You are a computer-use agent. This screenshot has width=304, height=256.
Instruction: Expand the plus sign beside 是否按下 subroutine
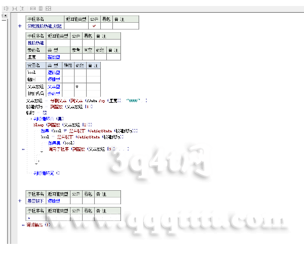(x=20, y=201)
